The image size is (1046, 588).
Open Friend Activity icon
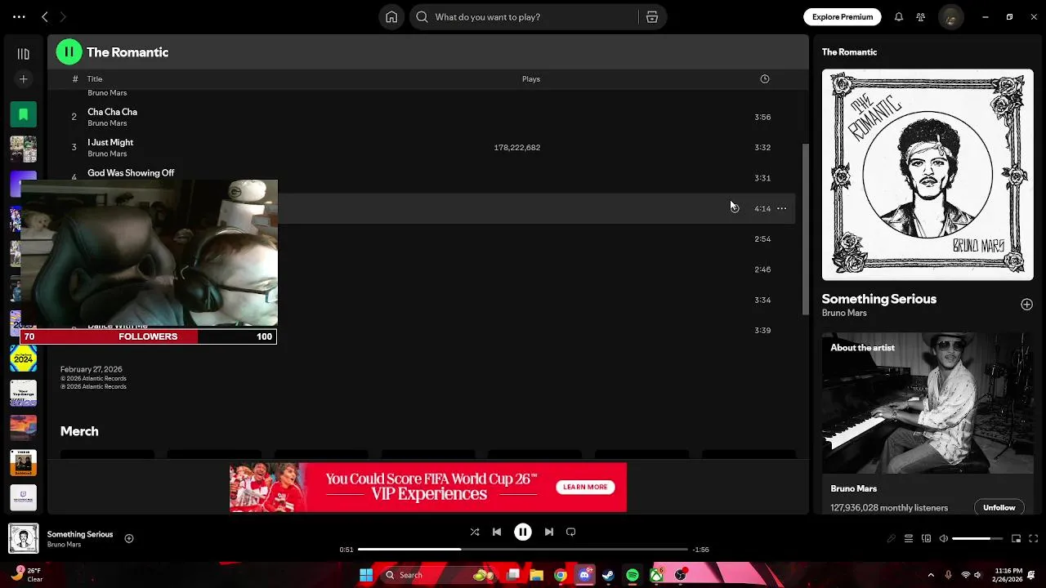coord(921,16)
